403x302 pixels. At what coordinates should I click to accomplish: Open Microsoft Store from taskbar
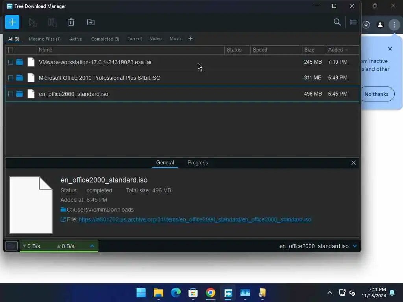click(193, 293)
